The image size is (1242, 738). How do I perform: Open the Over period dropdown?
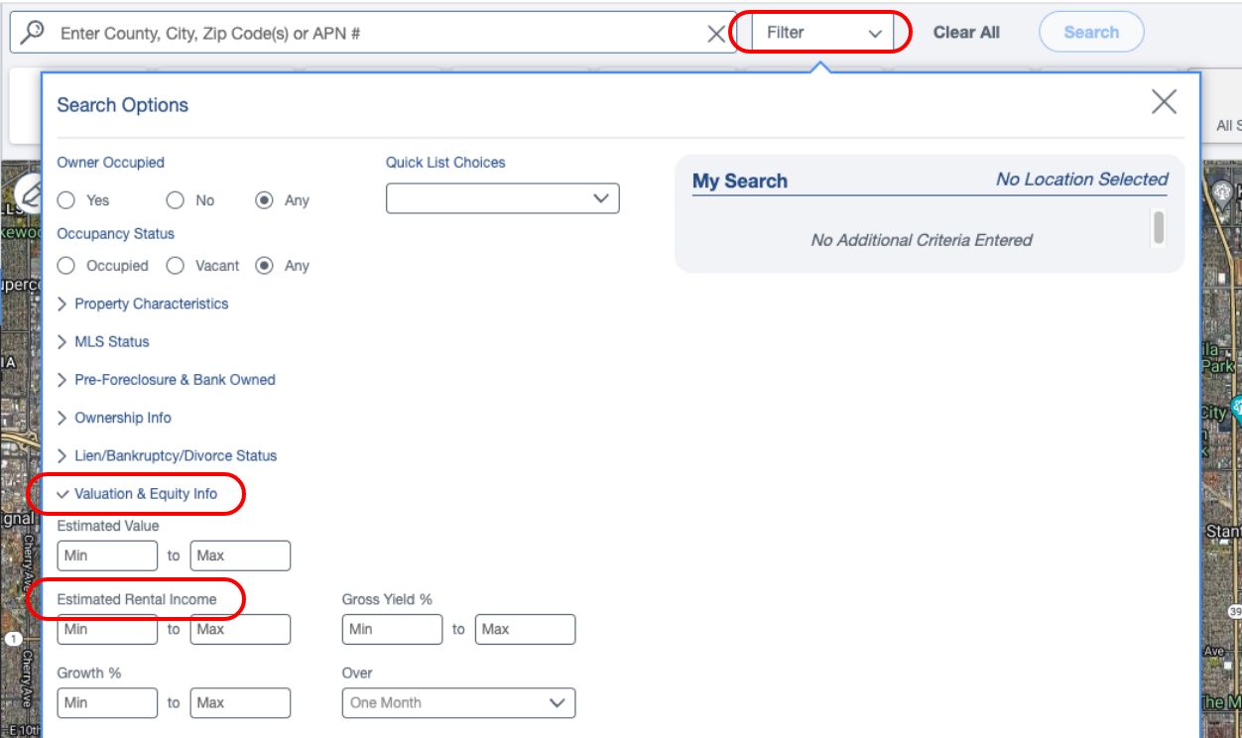[x=458, y=702]
